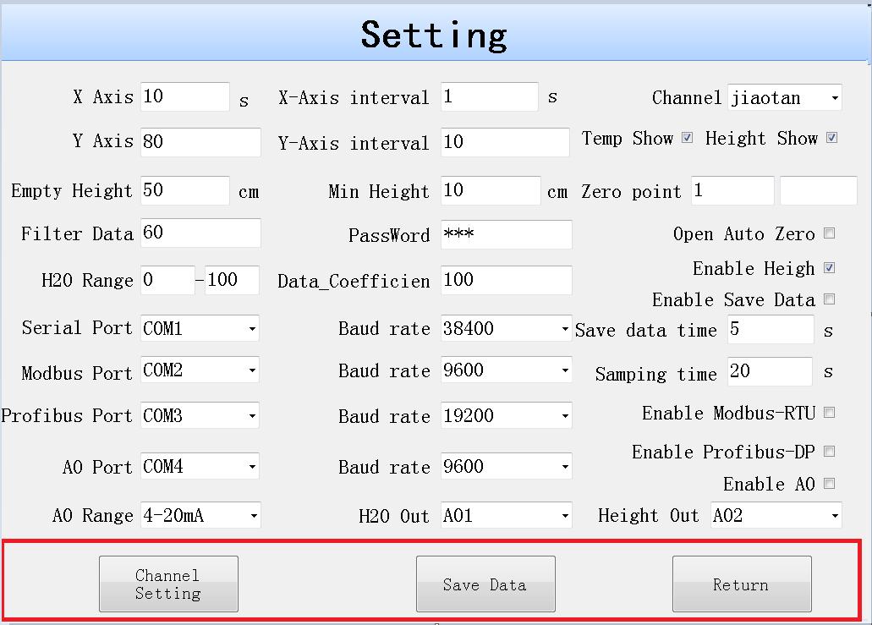Check the Enable Profibus-DP box
The image size is (872, 625).
[829, 452]
